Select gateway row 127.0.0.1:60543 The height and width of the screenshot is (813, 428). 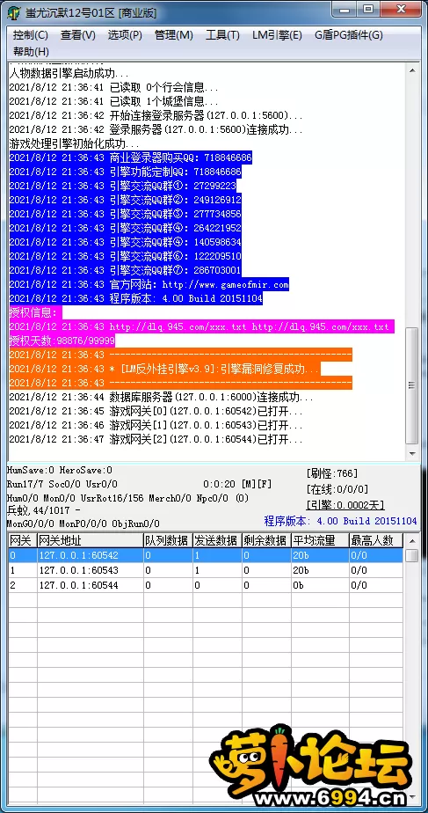coord(205,570)
